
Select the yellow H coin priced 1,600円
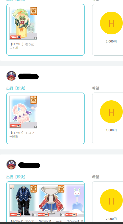pyautogui.click(x=111, y=112)
